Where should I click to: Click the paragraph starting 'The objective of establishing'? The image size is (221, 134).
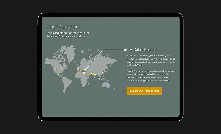[151, 61]
